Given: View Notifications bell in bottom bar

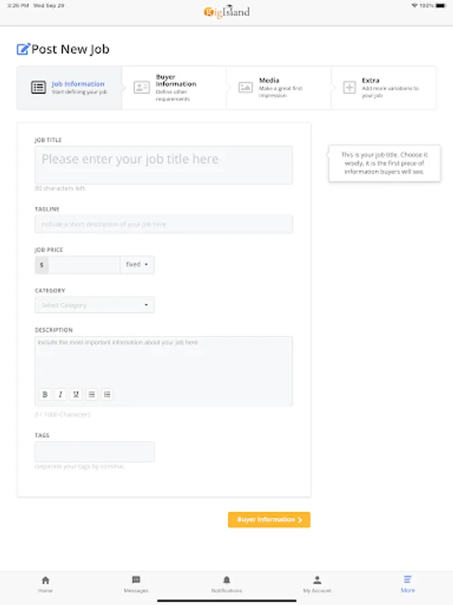Looking at the screenshot, I should click(226, 583).
